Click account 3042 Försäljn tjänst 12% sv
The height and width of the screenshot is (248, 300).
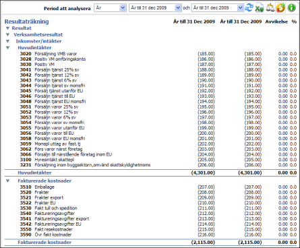pos(49,75)
